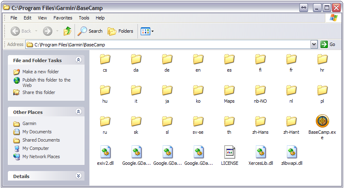344x188 pixels.
Task: Expand the Address bar dropdown arrow
Action: click(313, 44)
